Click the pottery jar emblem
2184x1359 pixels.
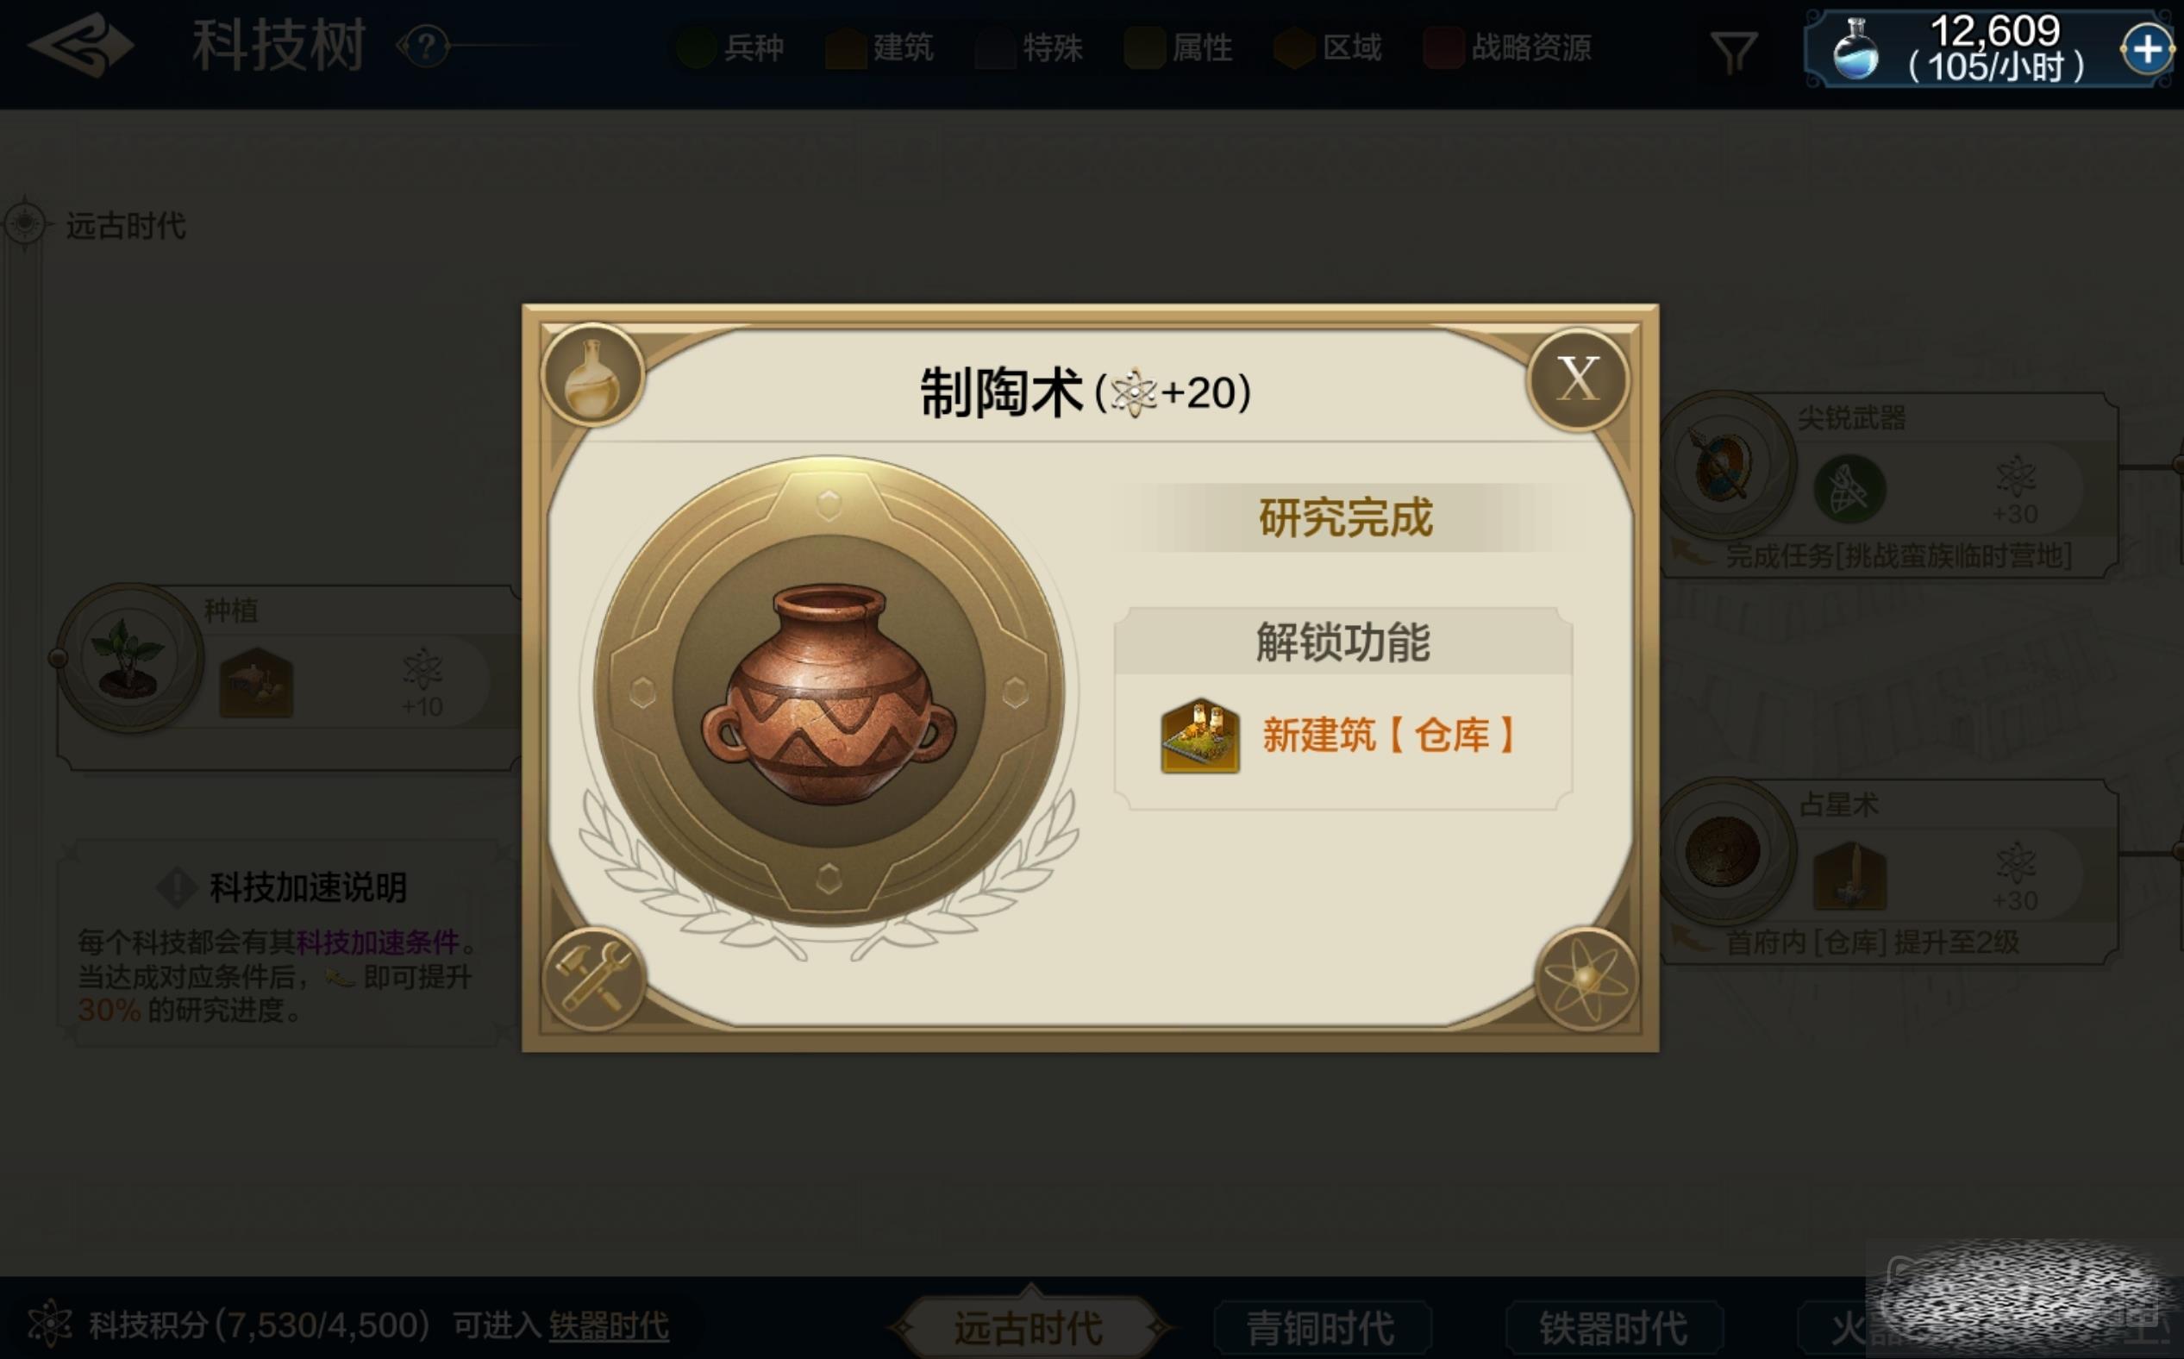829,692
